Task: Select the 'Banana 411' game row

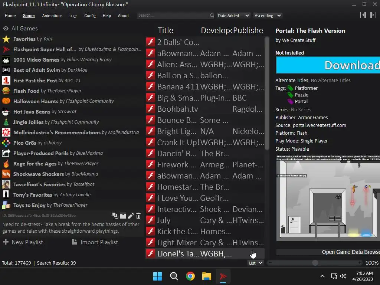Action: tap(205, 86)
